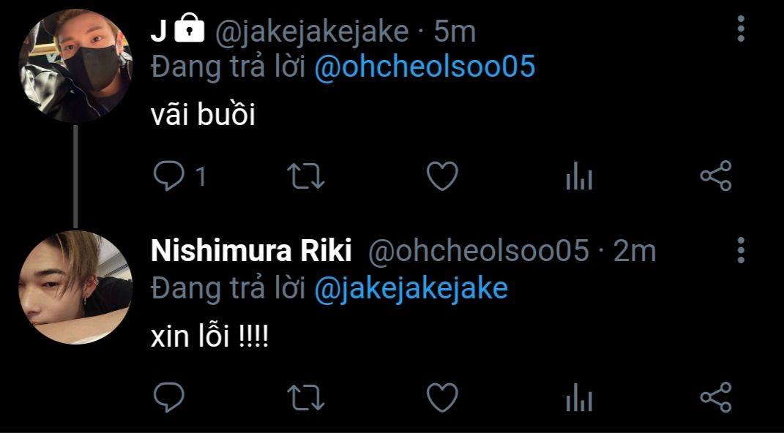Open Nishimura Riki's profile avatar

pyautogui.click(x=75, y=287)
